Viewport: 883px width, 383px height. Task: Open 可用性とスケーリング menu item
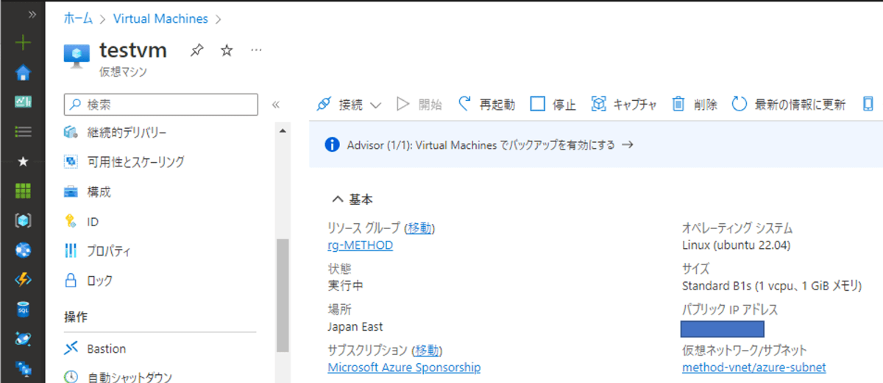tap(135, 162)
